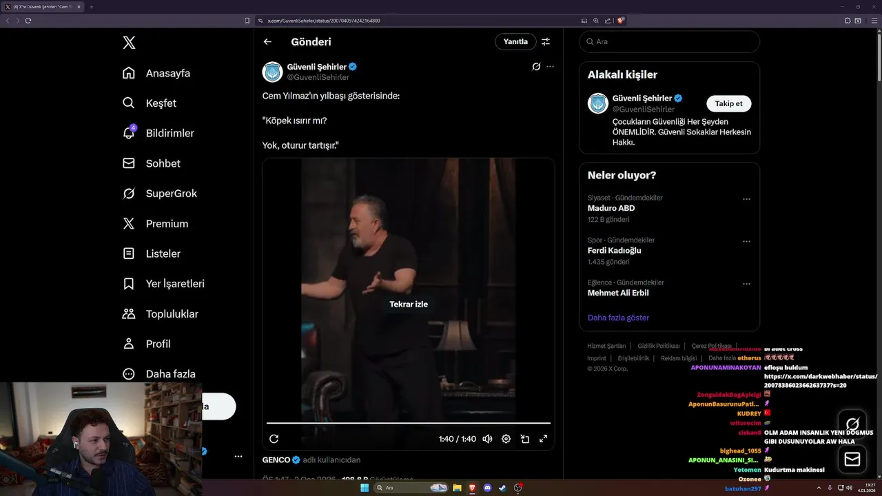Image resolution: width=882 pixels, height=496 pixels.
Task: Go back using the post arrow
Action: point(267,42)
